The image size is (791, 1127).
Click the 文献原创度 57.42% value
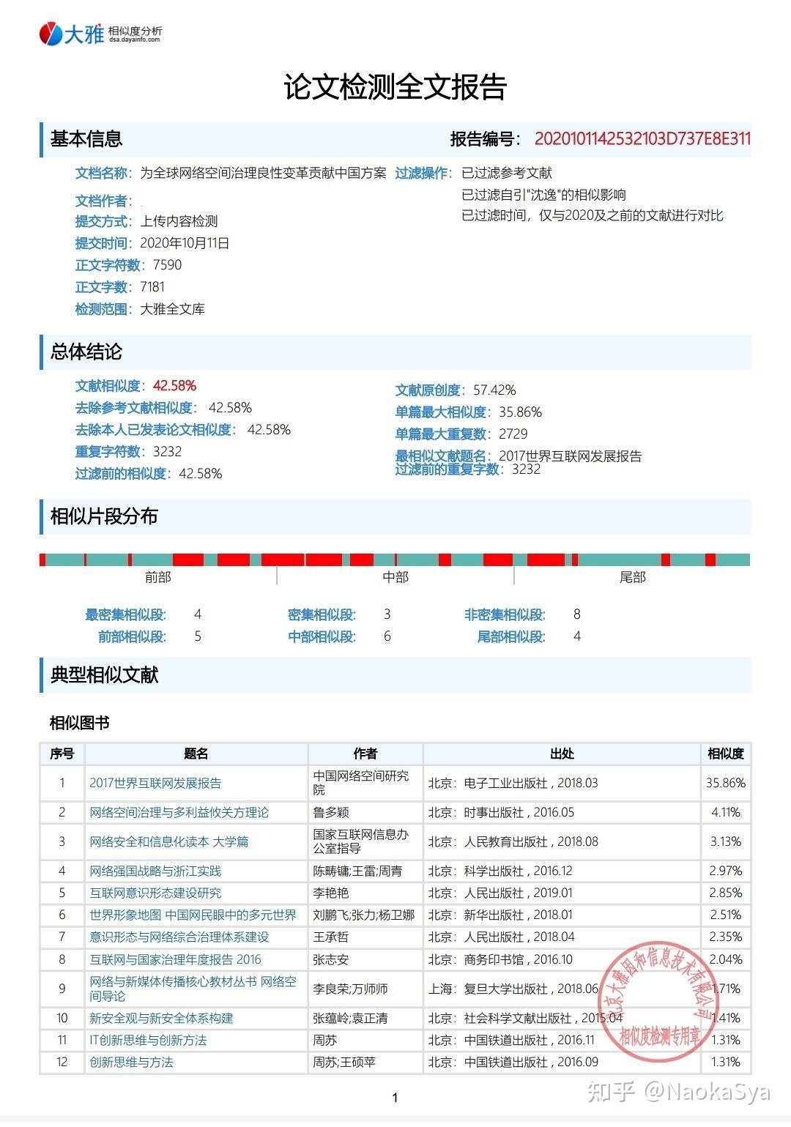494,390
